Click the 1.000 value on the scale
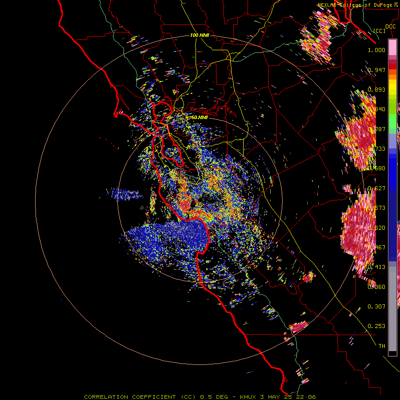 tap(376, 50)
